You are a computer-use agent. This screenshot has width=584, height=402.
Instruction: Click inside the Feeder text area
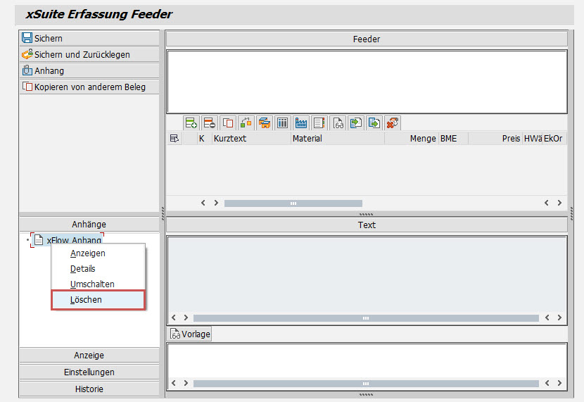pos(367,82)
